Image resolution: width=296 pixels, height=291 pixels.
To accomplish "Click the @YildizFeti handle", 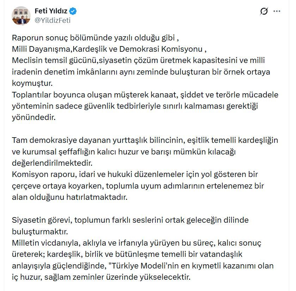I will [x=53, y=20].
